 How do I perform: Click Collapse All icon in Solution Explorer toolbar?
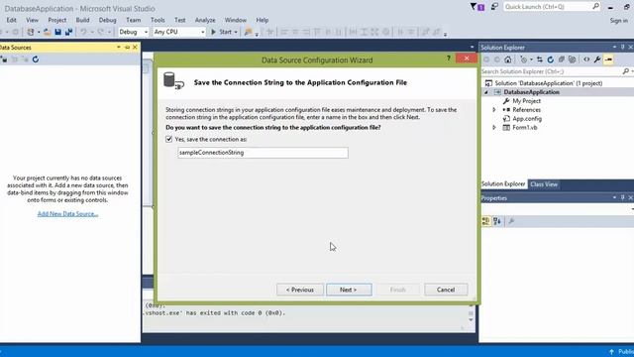tap(562, 59)
